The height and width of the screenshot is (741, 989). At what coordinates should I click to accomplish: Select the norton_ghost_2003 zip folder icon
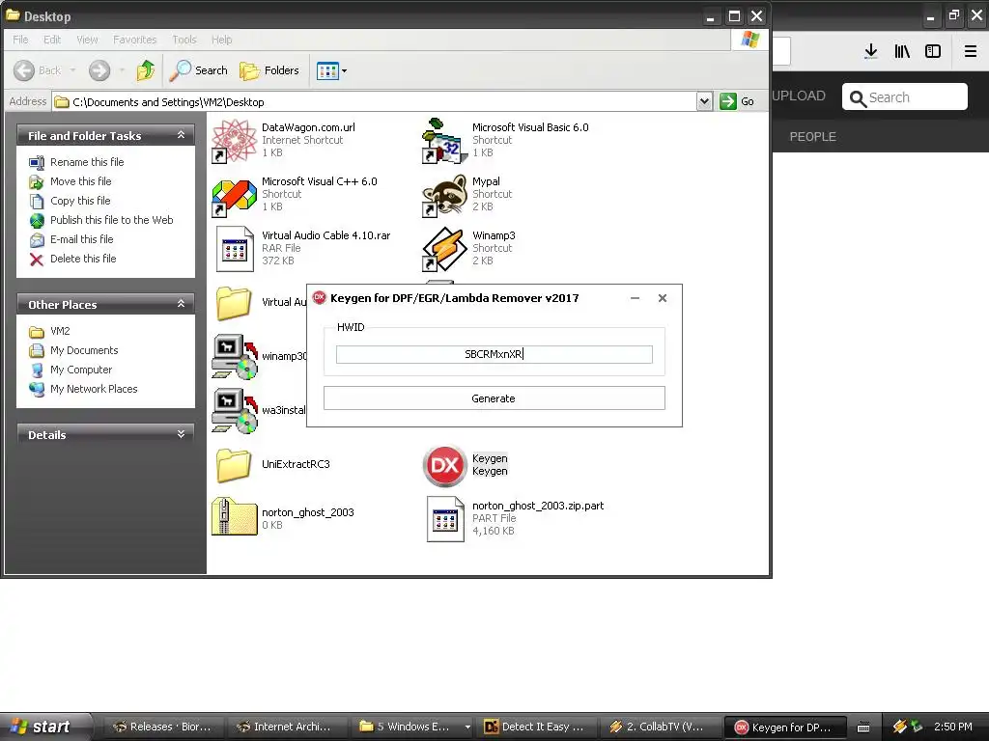pos(234,517)
